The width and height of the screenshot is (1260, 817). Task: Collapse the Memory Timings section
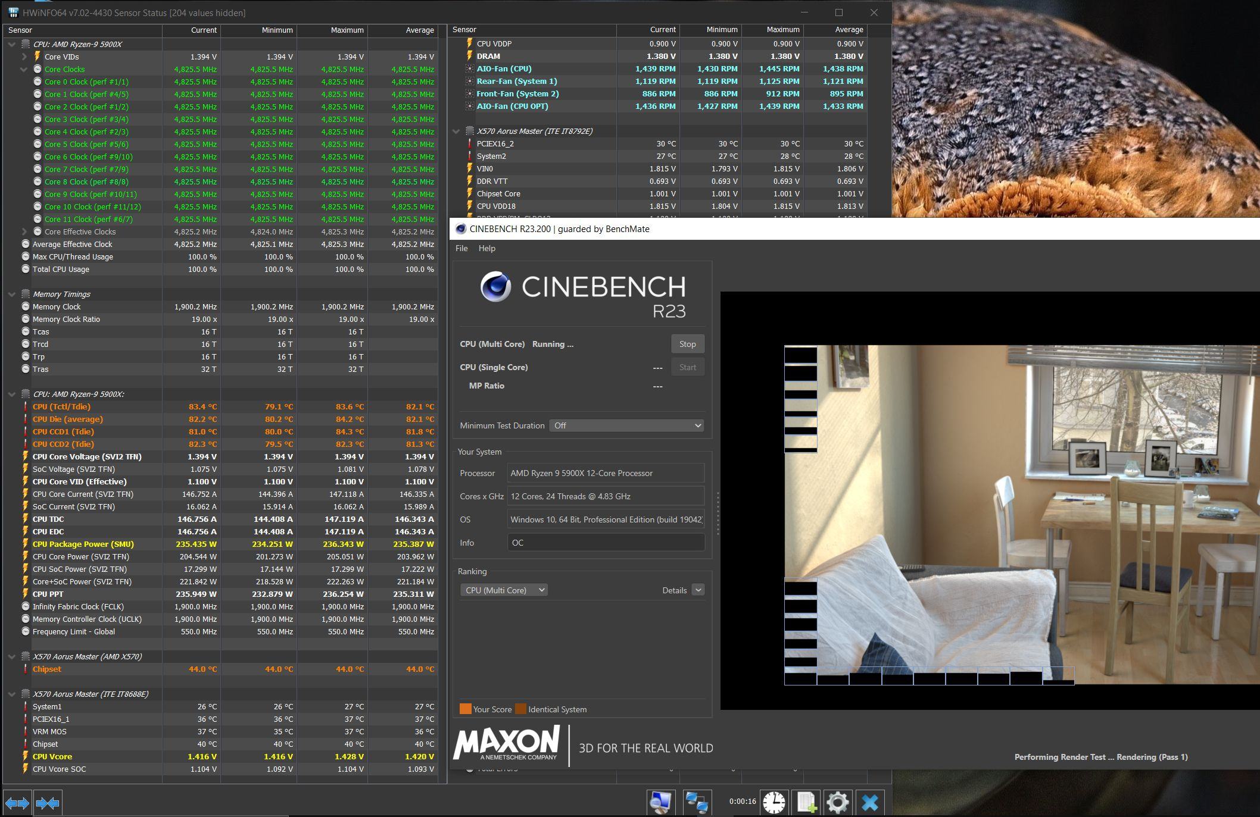(12, 295)
